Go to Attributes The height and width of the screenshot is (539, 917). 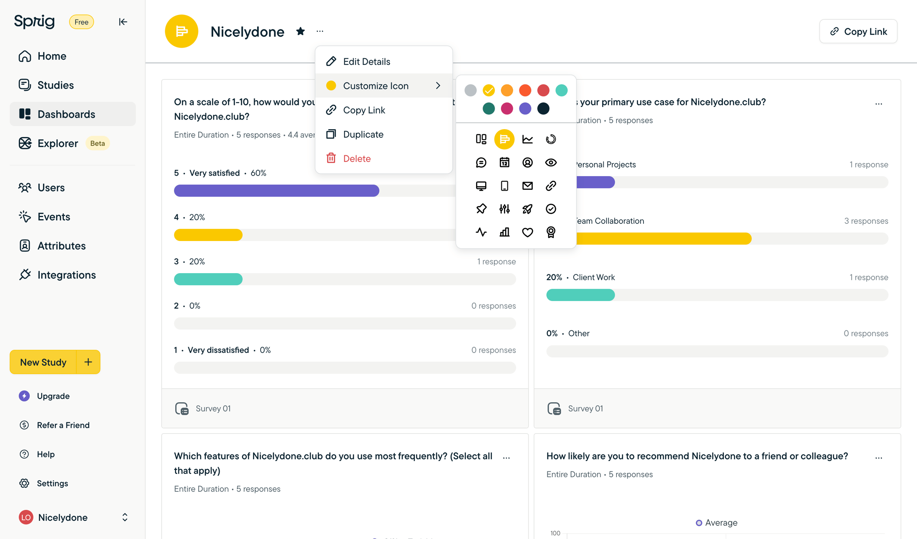73,246
